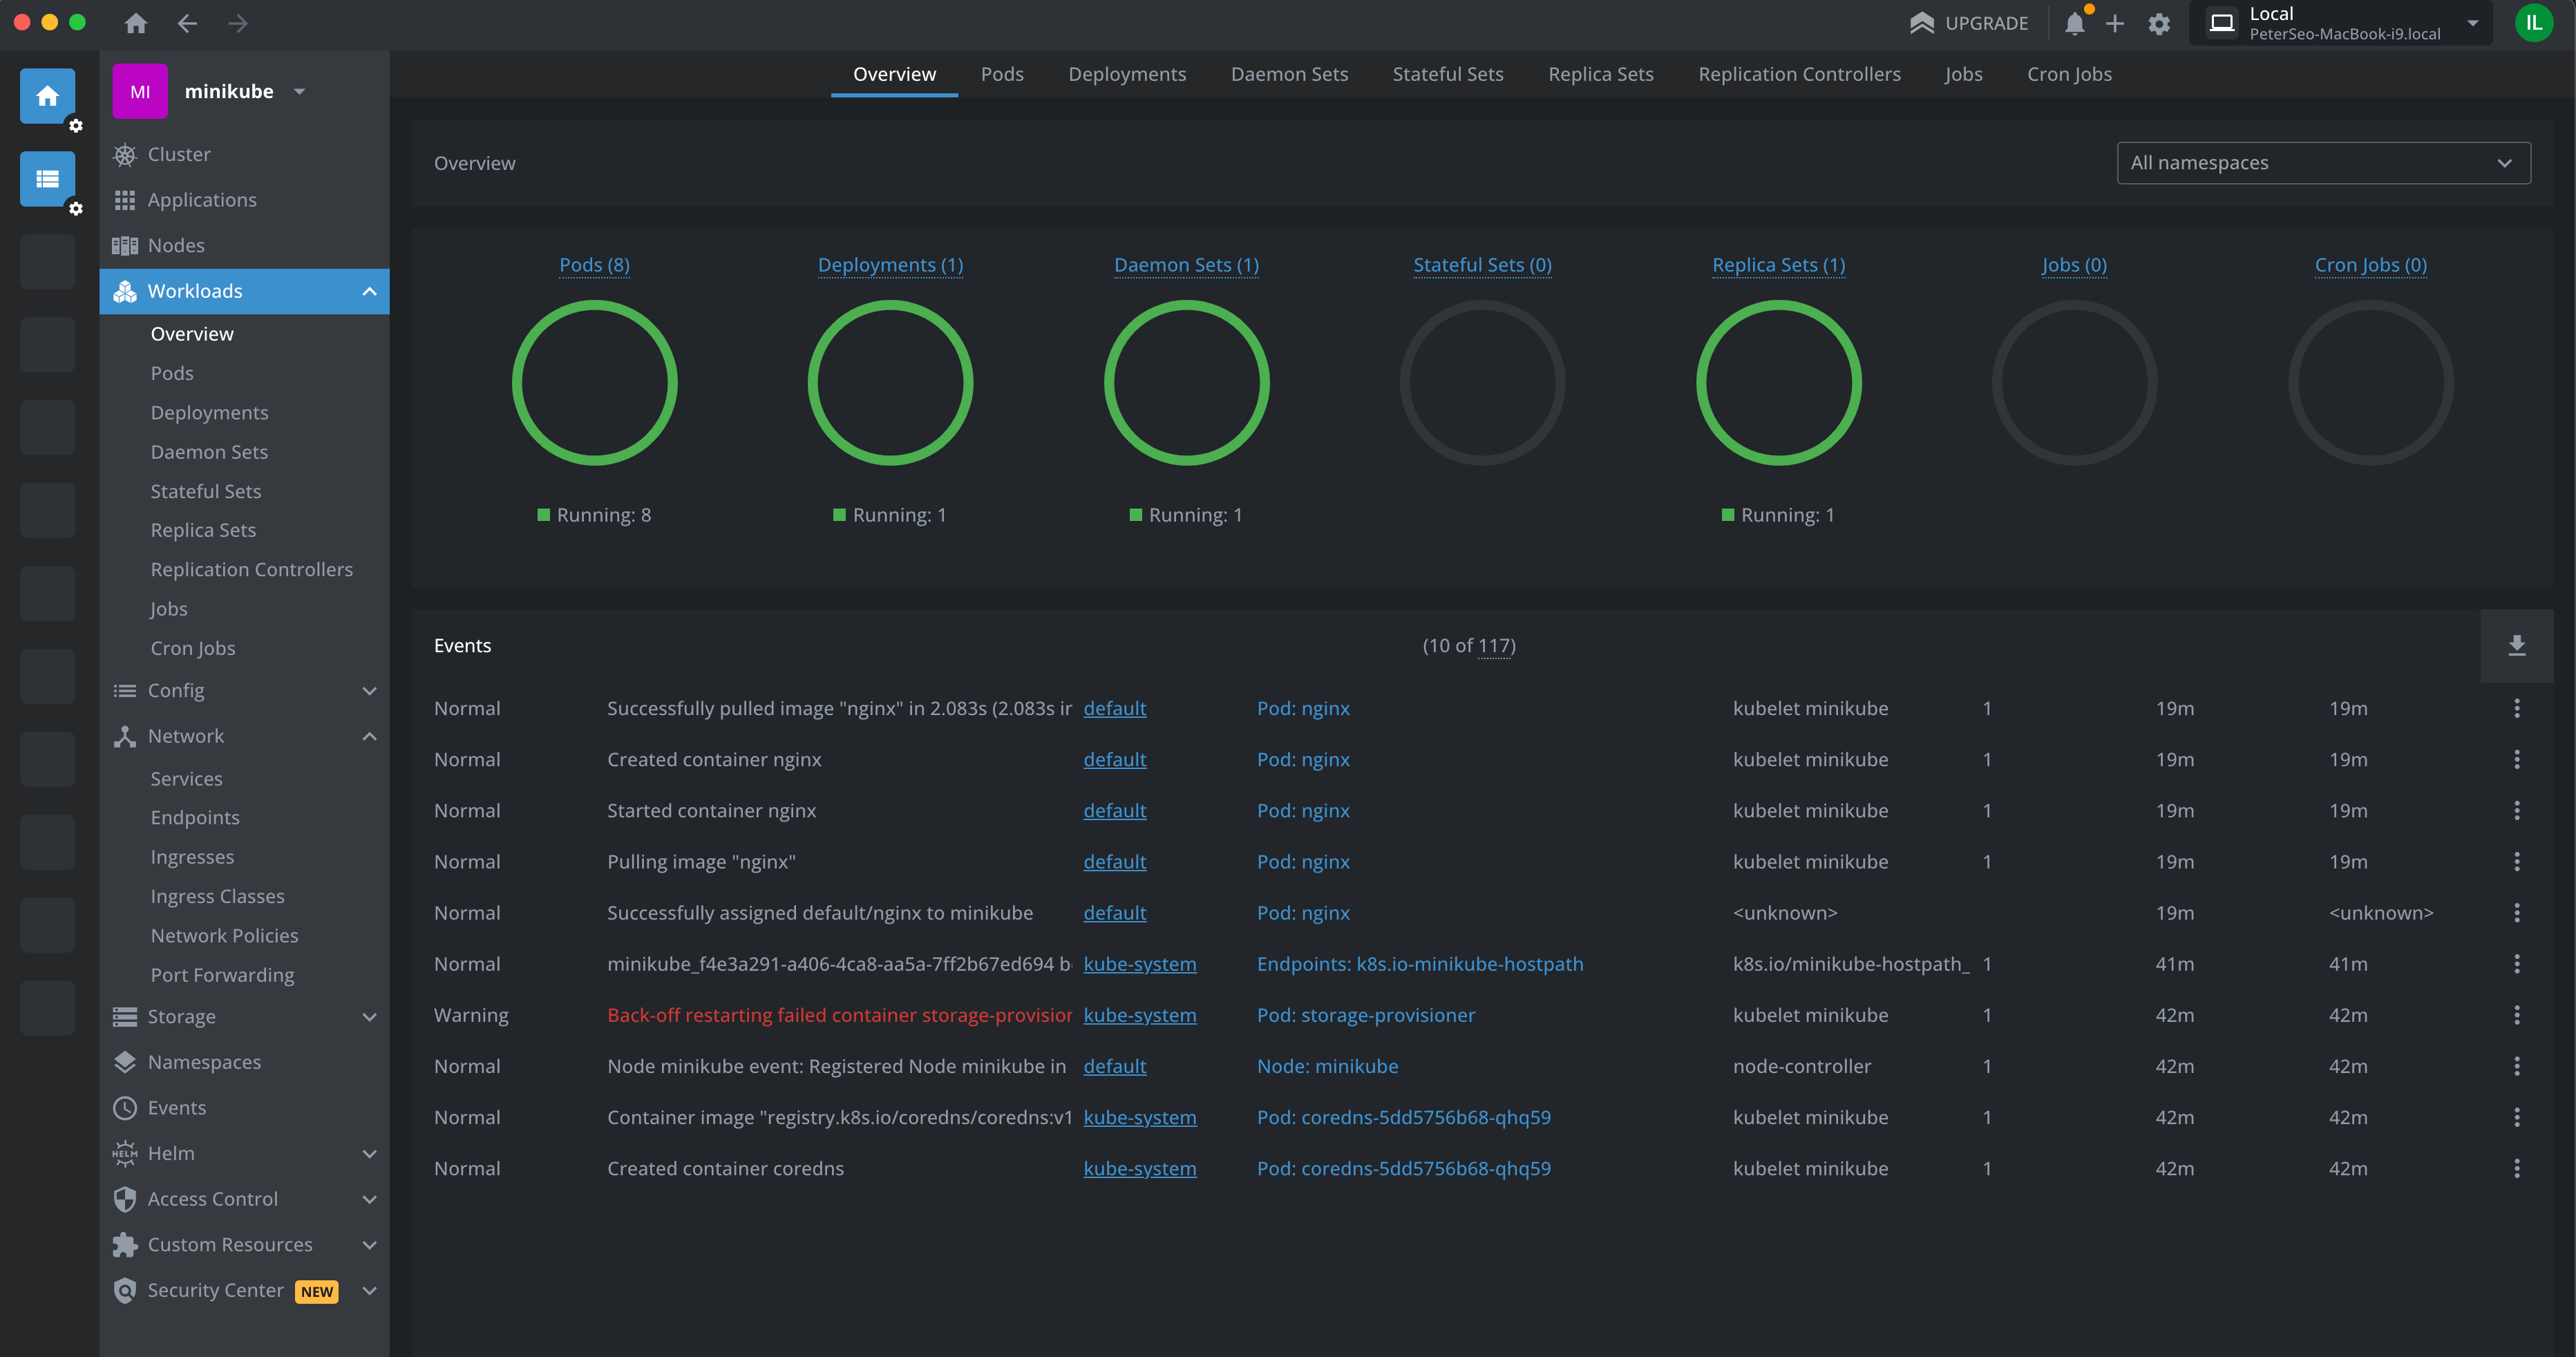Screen dimensions: 2576x1357
Task: Expand the Helm section
Action: tap(369, 1154)
